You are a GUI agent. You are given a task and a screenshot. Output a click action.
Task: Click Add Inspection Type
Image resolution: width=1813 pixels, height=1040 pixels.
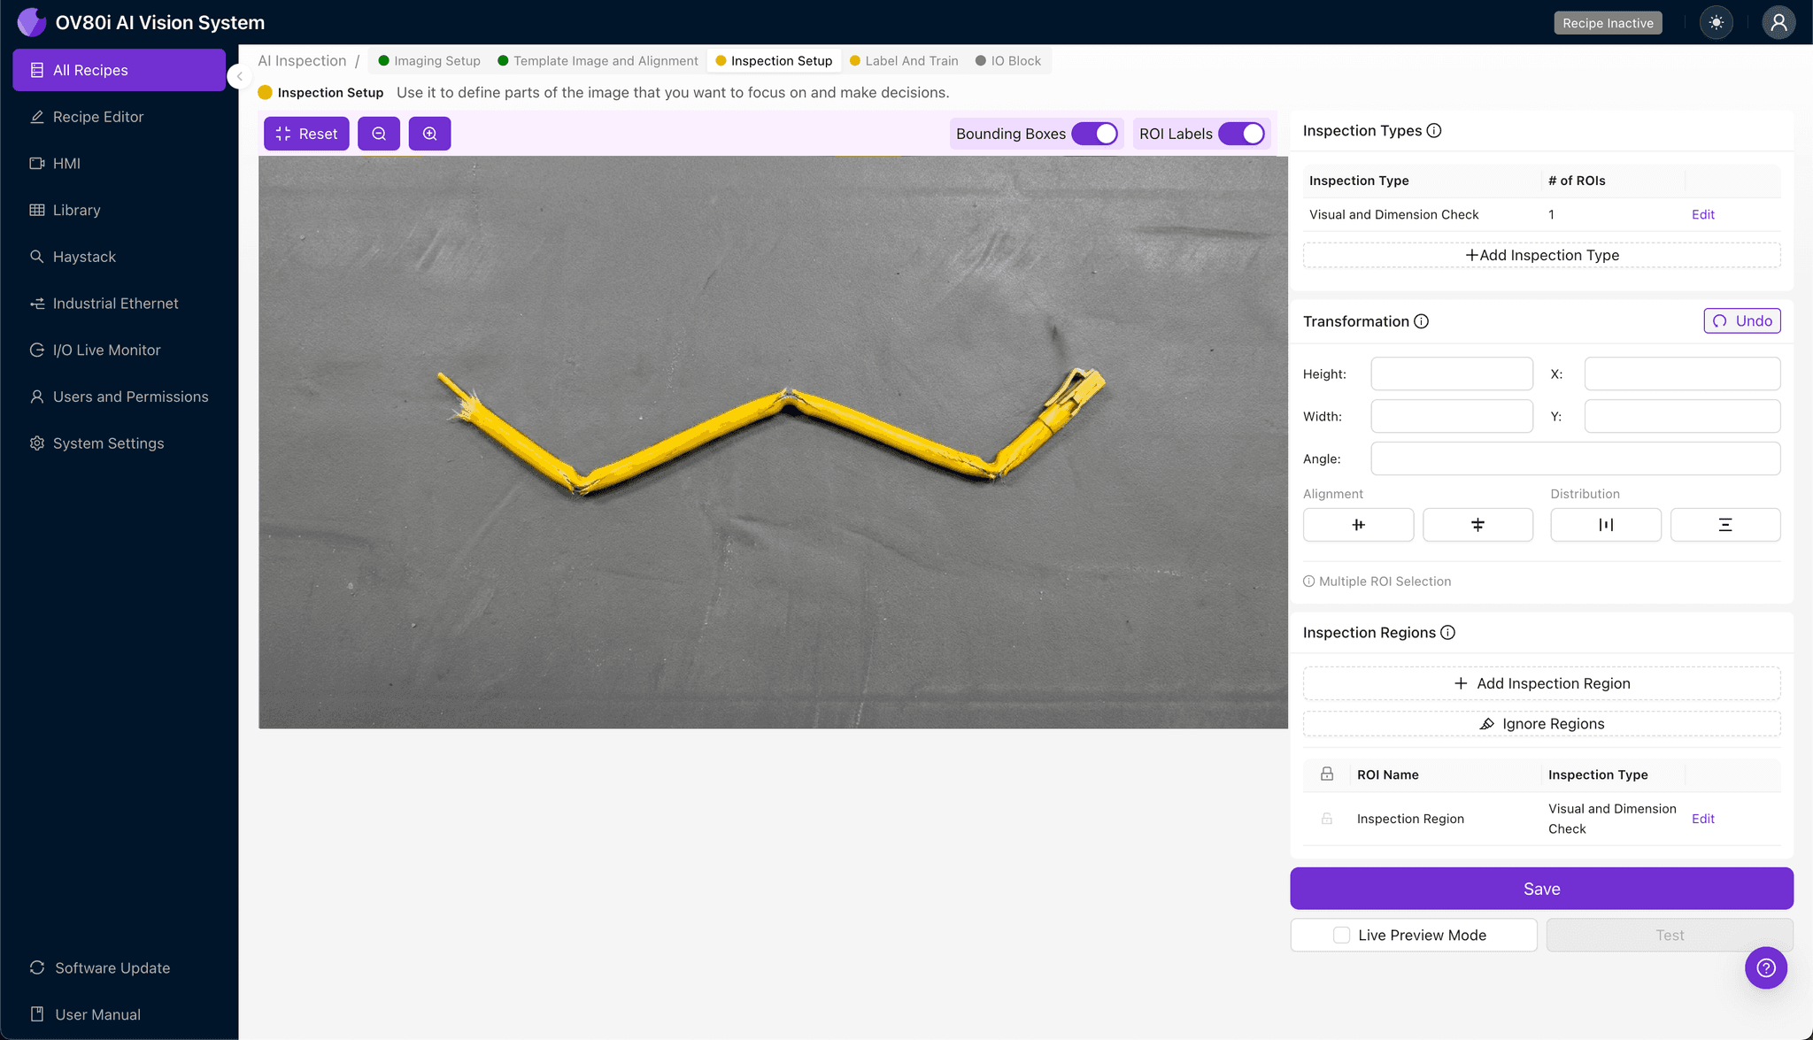click(1541, 255)
